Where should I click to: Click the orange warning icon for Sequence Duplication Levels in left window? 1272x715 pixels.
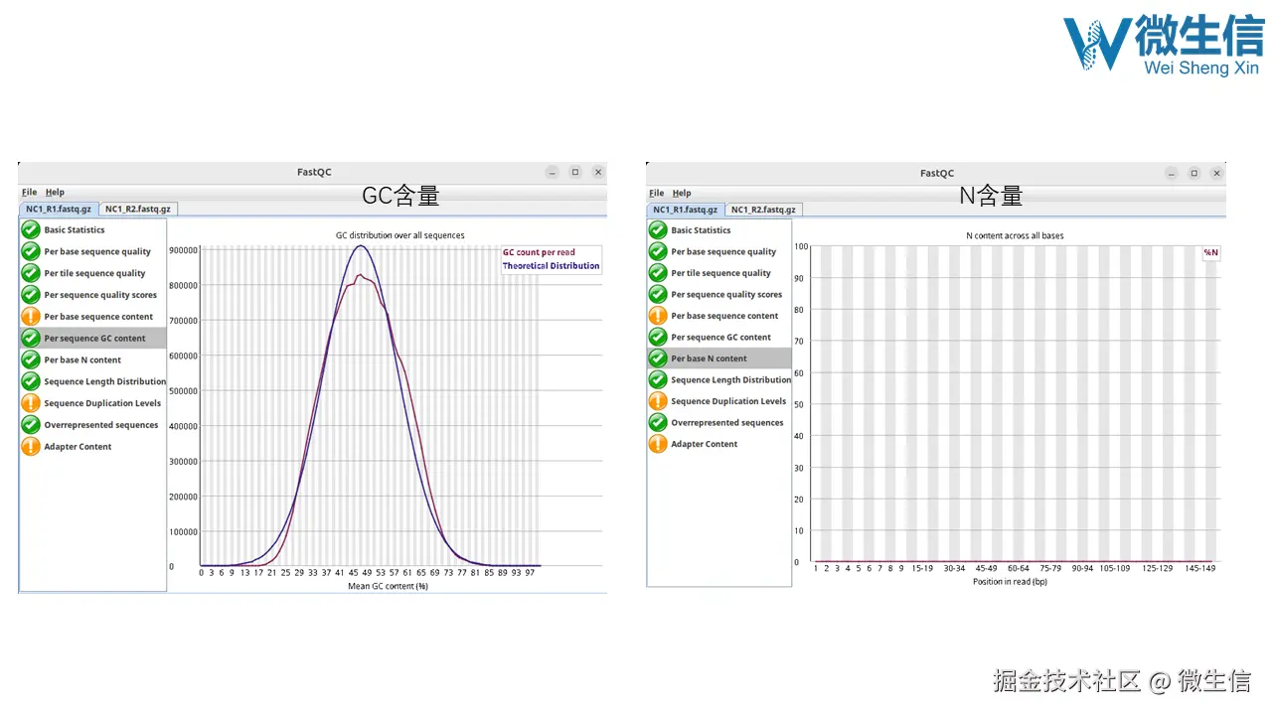point(31,403)
